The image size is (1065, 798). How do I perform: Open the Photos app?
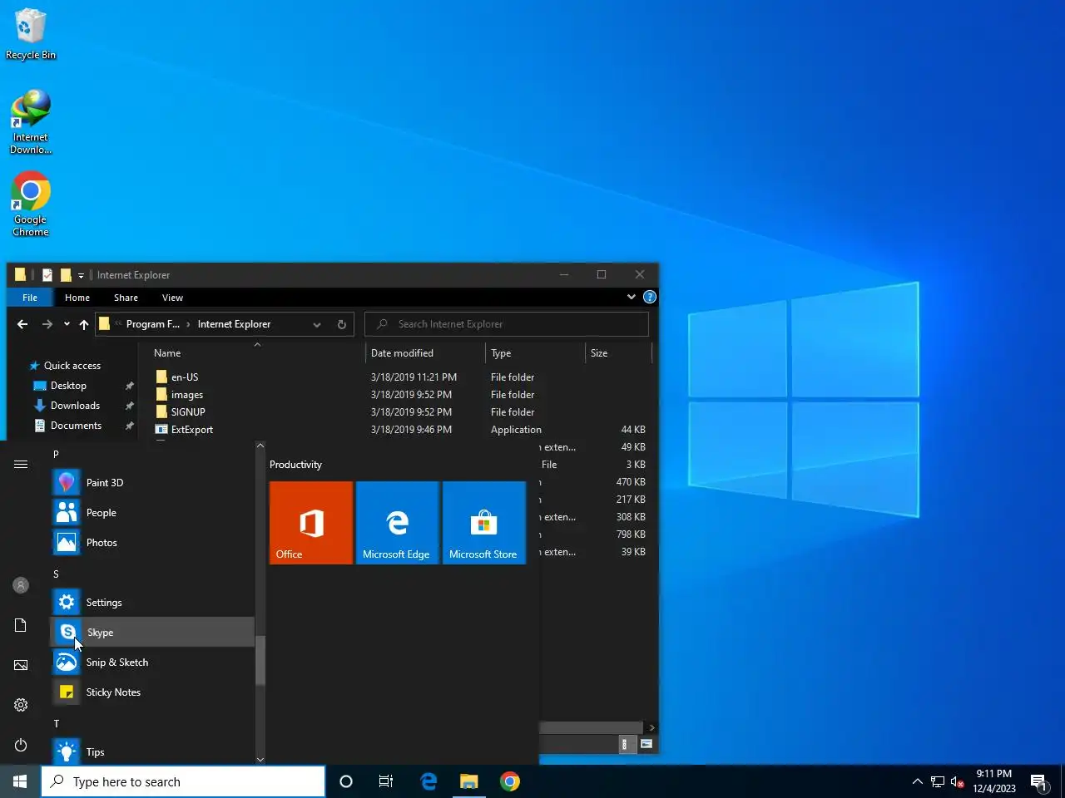(x=152, y=543)
